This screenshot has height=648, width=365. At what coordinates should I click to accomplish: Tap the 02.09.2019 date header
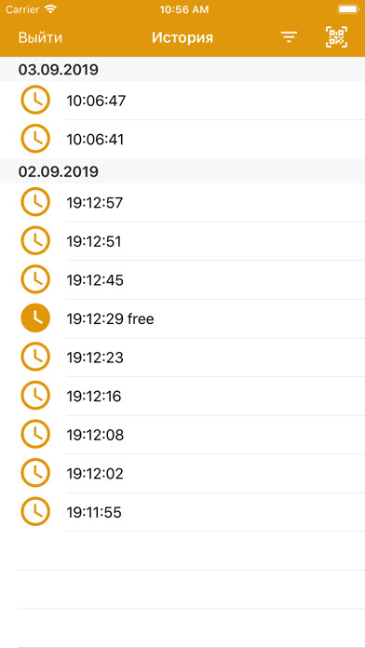182,171
